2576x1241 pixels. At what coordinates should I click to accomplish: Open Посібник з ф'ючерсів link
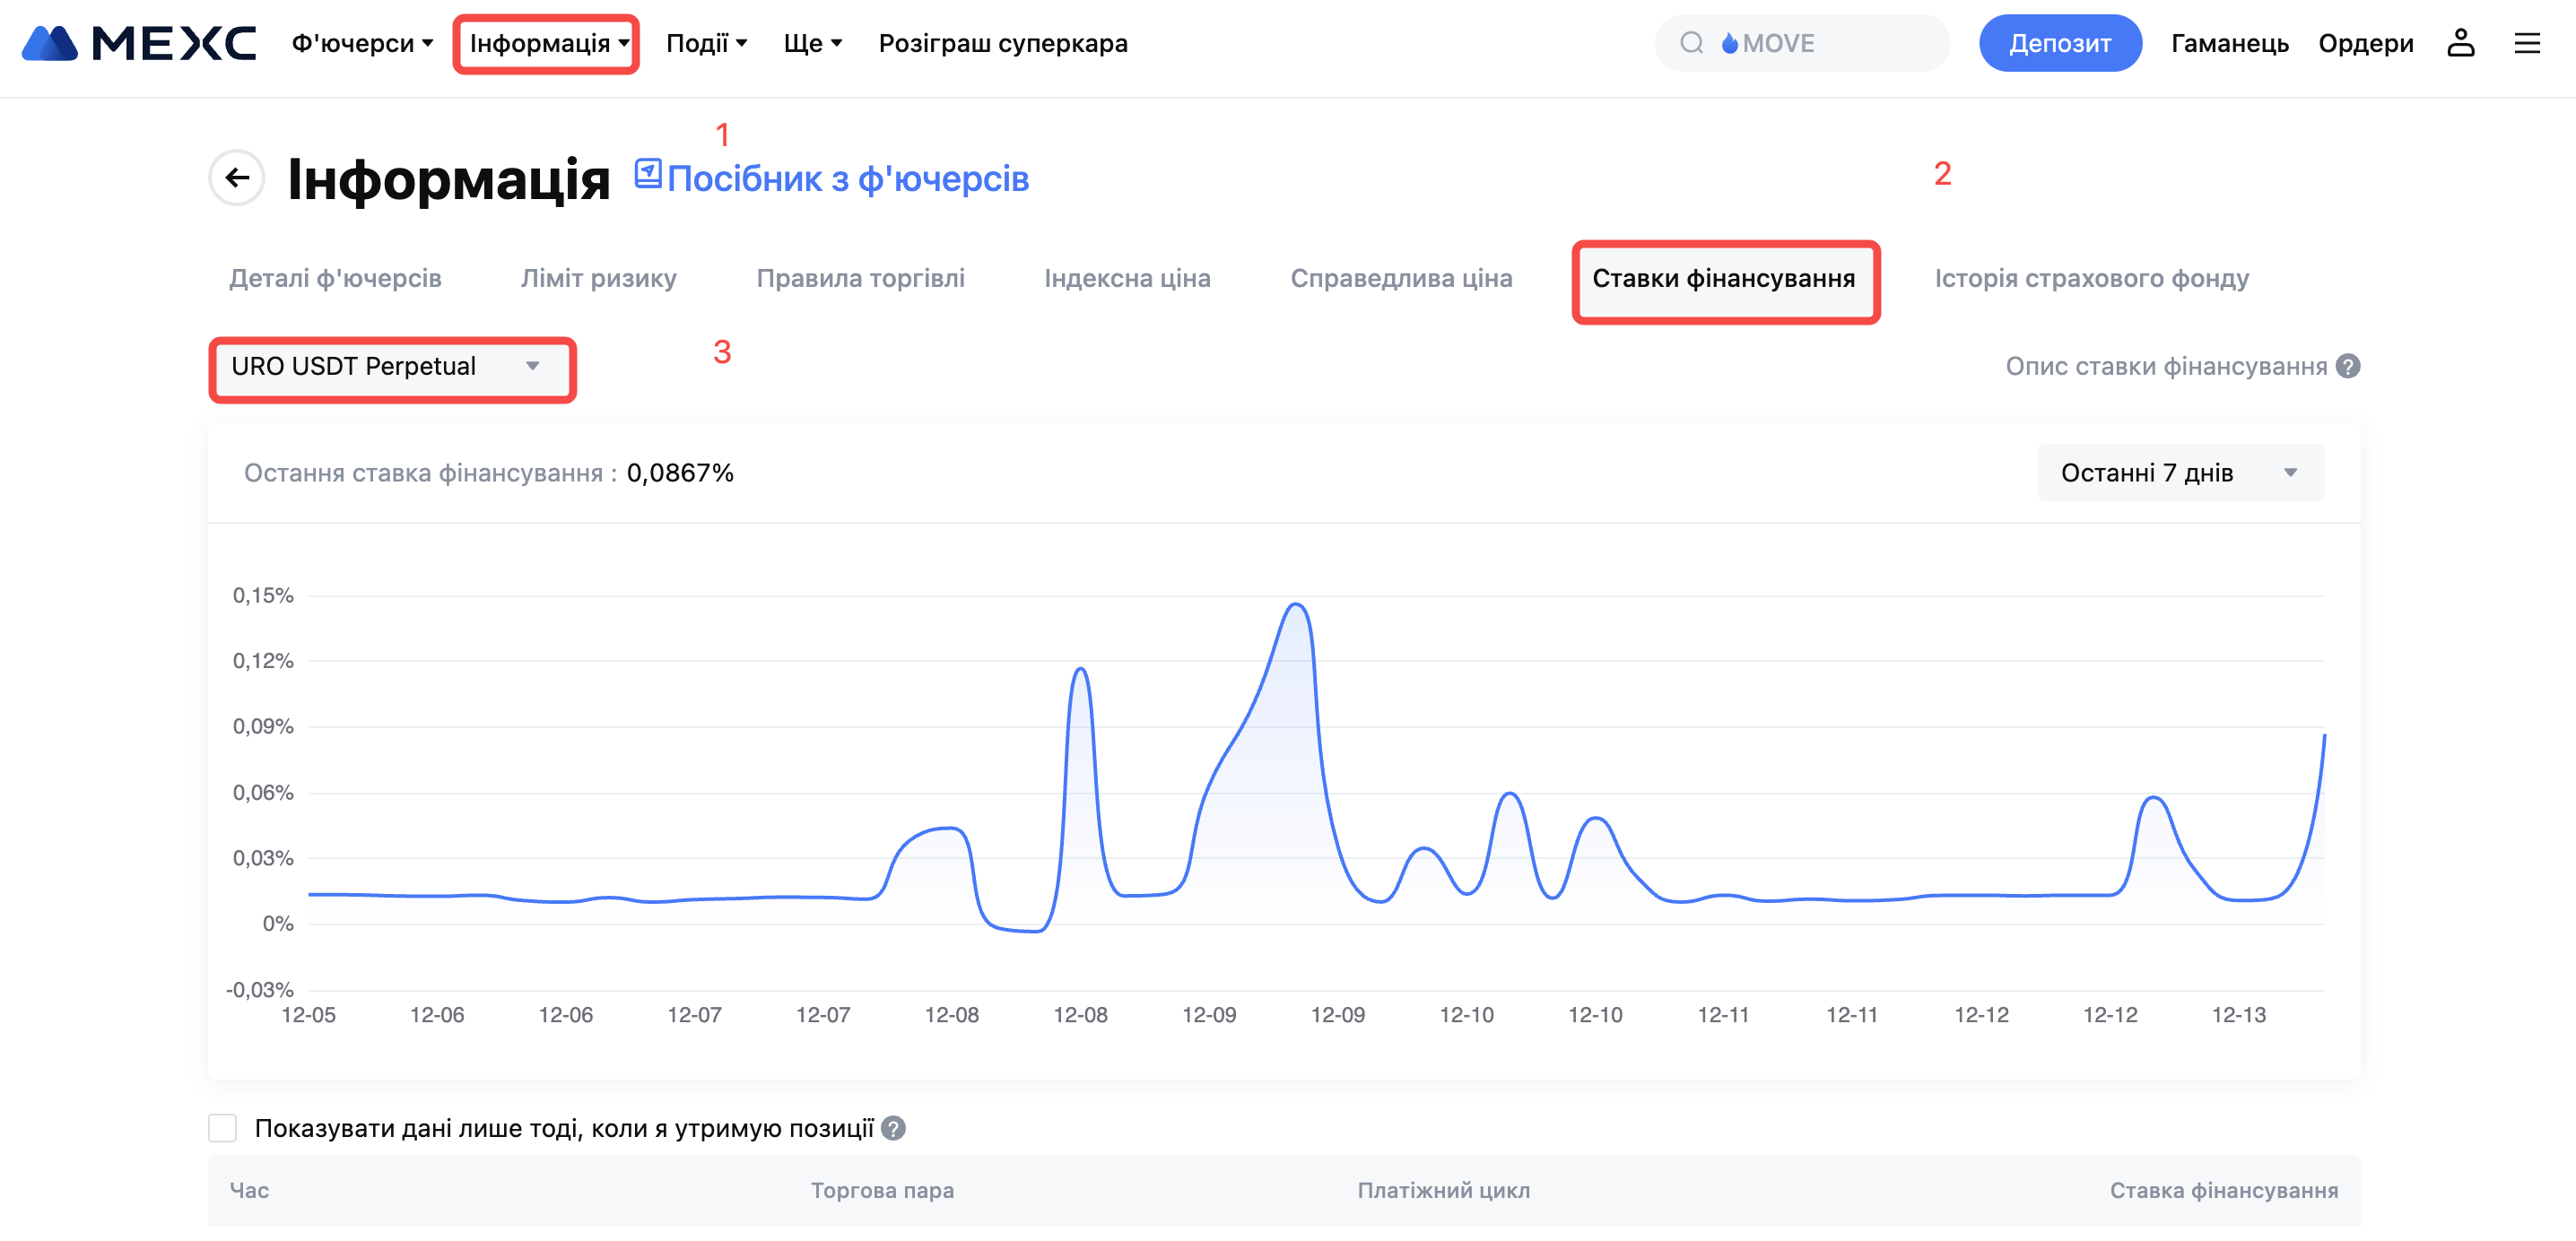click(x=847, y=179)
